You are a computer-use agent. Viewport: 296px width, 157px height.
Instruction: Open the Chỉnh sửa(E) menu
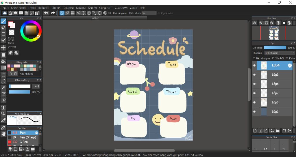18,8
